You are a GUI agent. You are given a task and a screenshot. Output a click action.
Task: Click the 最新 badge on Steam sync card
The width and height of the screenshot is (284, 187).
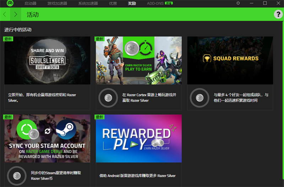pyautogui.click(x=8, y=117)
